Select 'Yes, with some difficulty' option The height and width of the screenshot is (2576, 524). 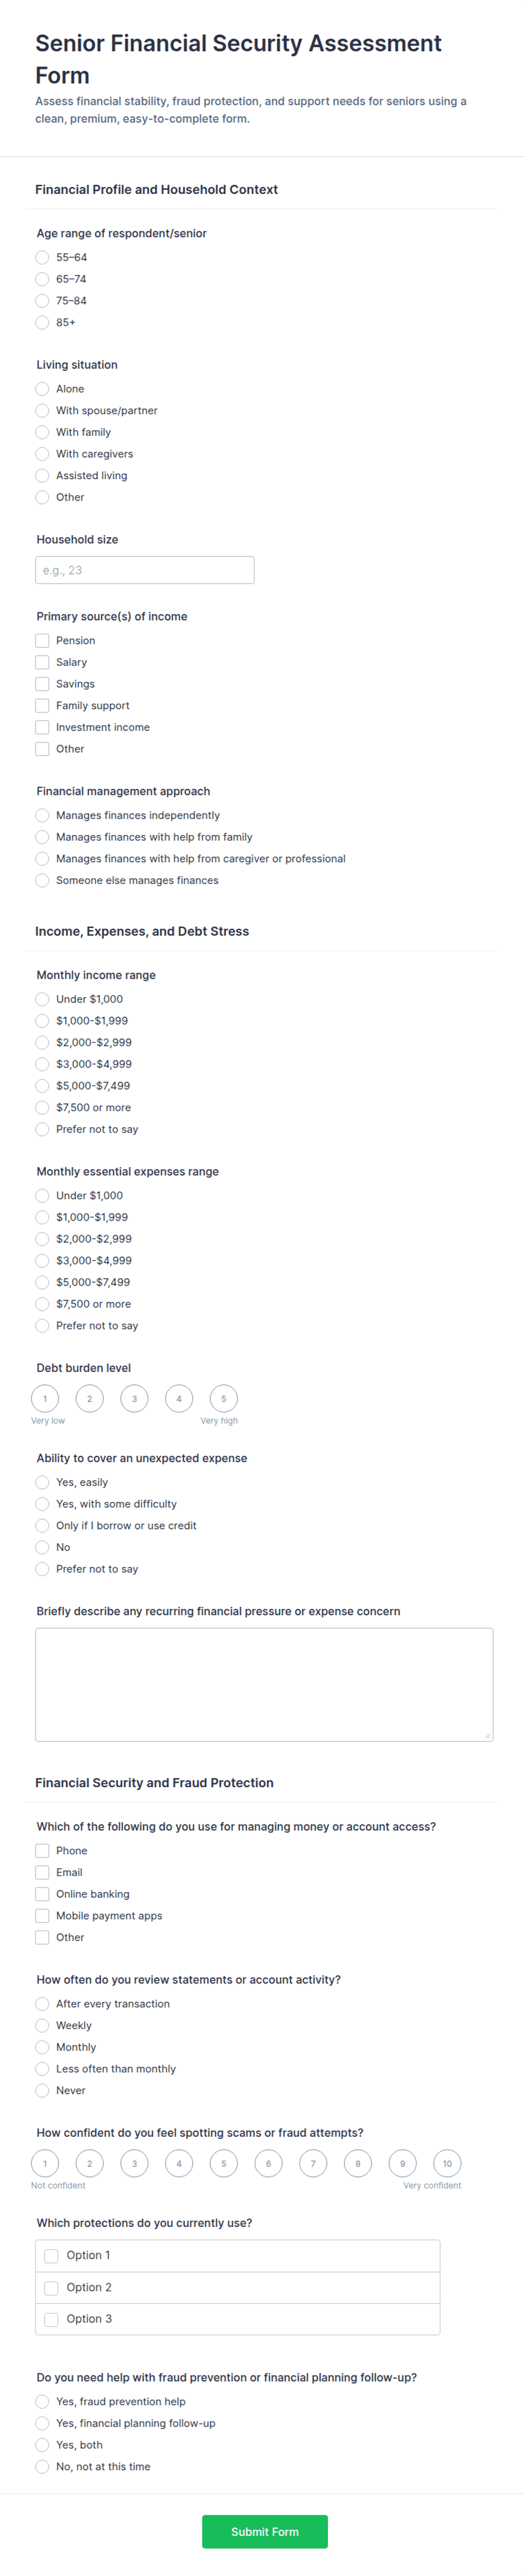coord(42,1503)
